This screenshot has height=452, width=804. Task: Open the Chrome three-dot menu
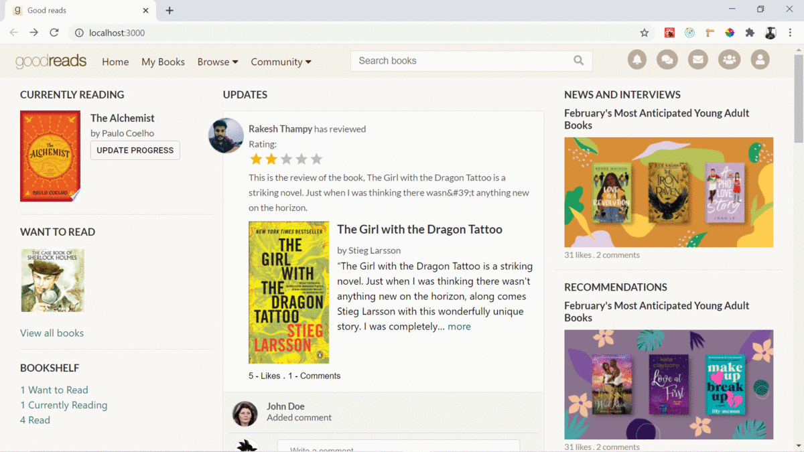click(791, 32)
